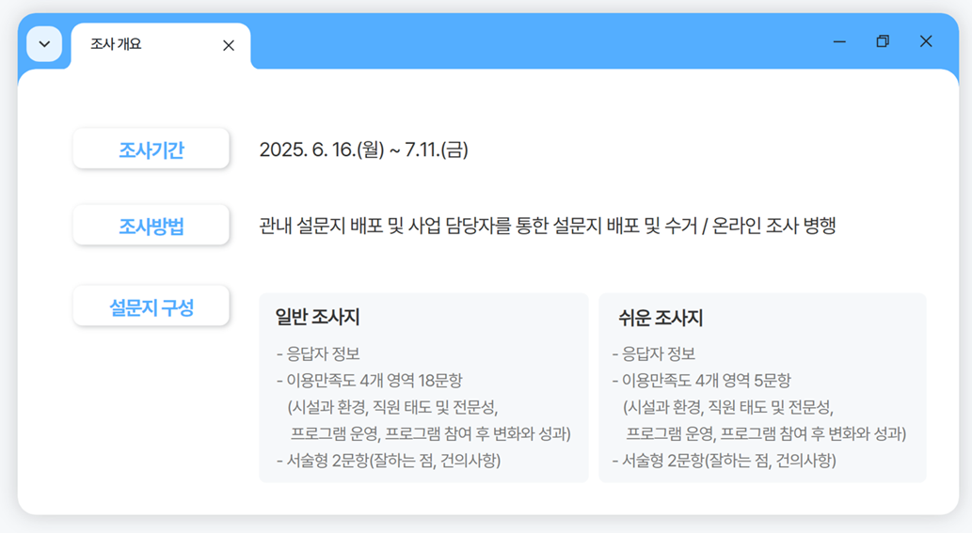Minimize the window

[x=839, y=41]
